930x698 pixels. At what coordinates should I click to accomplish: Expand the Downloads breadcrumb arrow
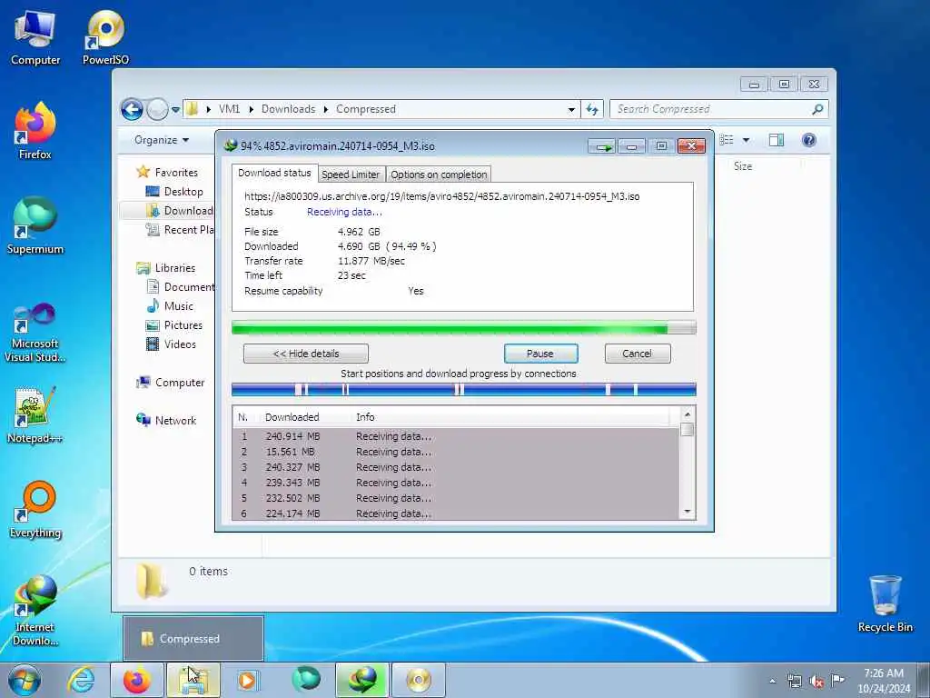(326, 109)
